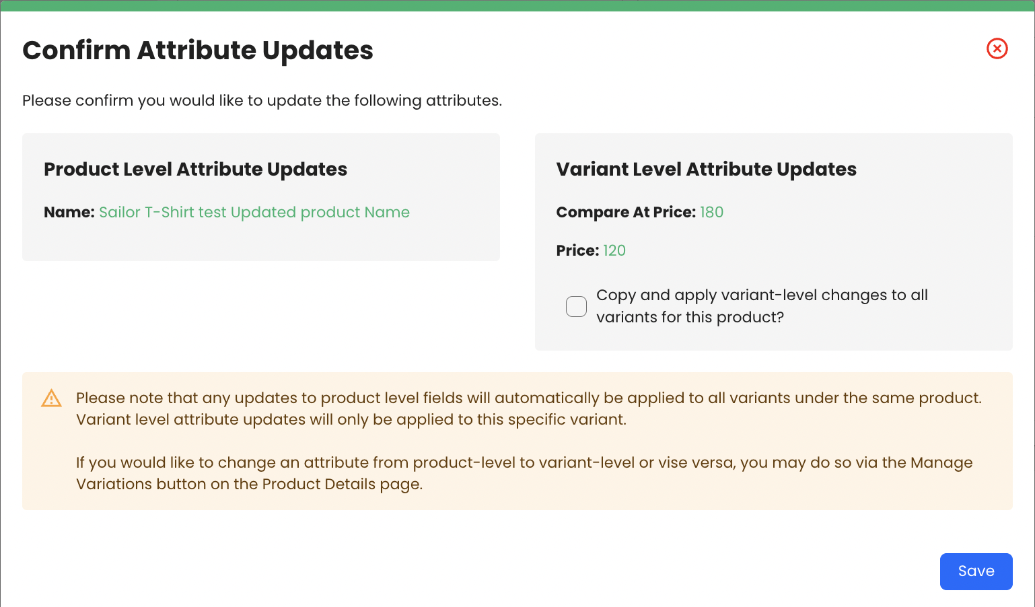Click the updated product name value
Viewport: 1035px width, 607px height.
[254, 212]
